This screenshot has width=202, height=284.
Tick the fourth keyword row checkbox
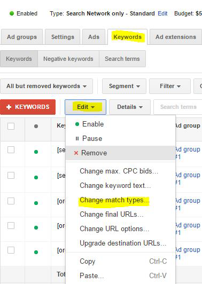tap(11, 226)
